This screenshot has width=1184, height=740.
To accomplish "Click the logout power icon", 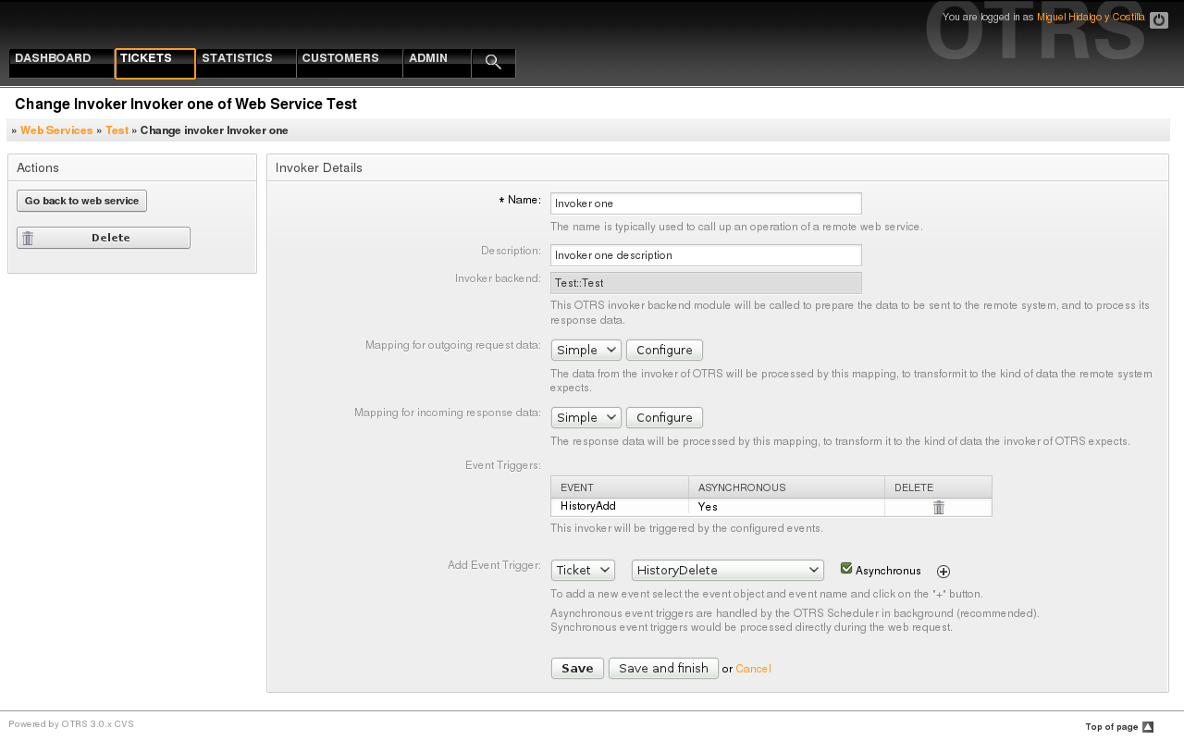I will pos(1158,20).
